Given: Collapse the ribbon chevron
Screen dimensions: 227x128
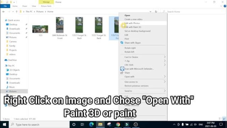Looking at the screenshot, I should coord(221,6).
